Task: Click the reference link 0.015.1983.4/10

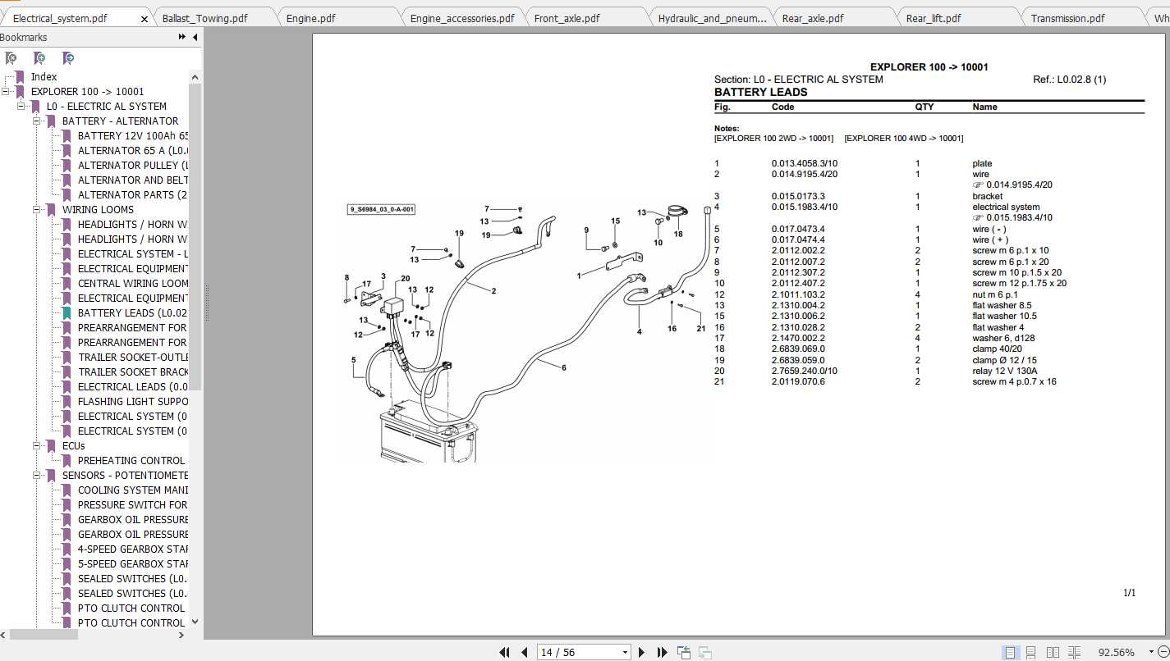Action: 1019,218
